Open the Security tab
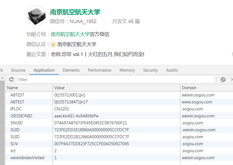233x165 pixels. click(150, 70)
